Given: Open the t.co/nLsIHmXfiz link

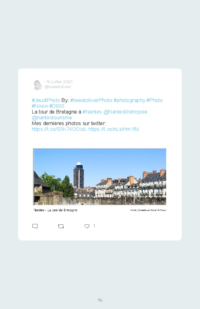Looking at the screenshot, I should click(114, 129).
